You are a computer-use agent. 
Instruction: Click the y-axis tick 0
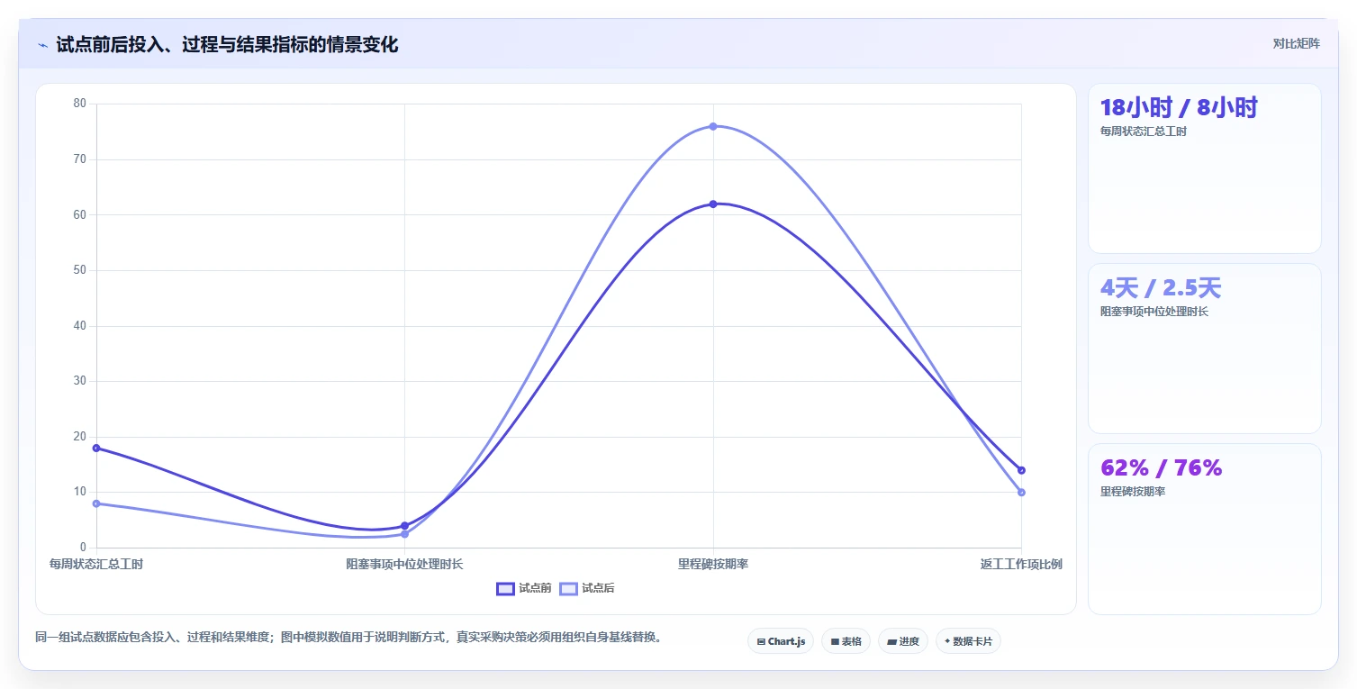tap(83, 548)
